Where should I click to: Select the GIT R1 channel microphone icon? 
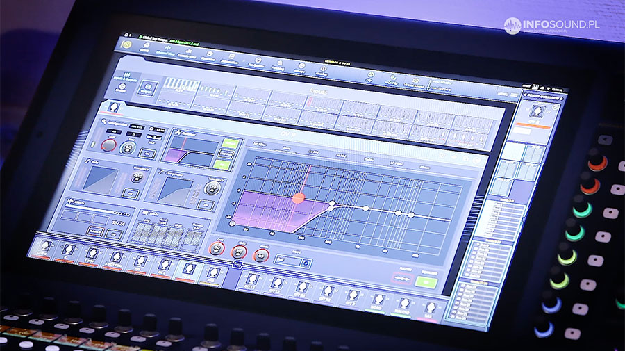point(302,287)
